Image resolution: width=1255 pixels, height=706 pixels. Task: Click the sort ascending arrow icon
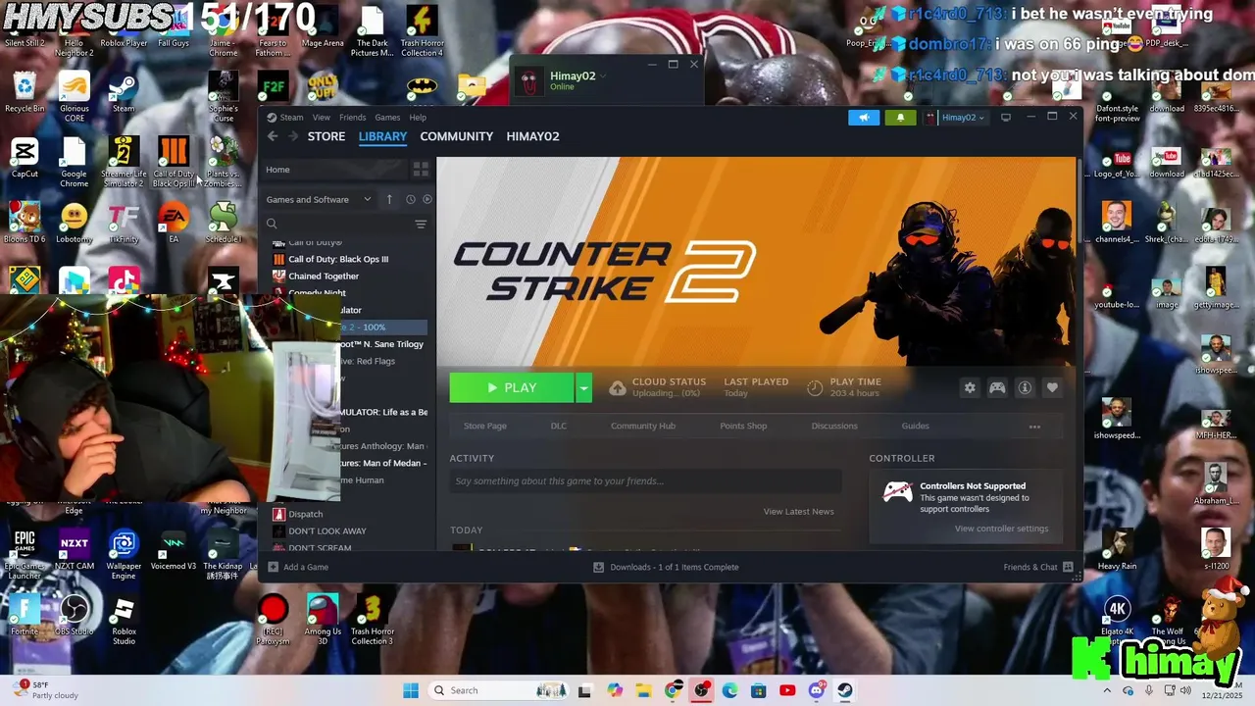tap(389, 199)
